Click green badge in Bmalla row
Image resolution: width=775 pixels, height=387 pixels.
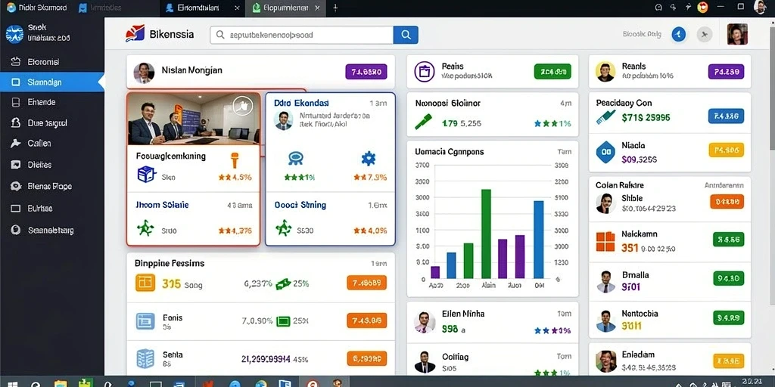coord(728,278)
